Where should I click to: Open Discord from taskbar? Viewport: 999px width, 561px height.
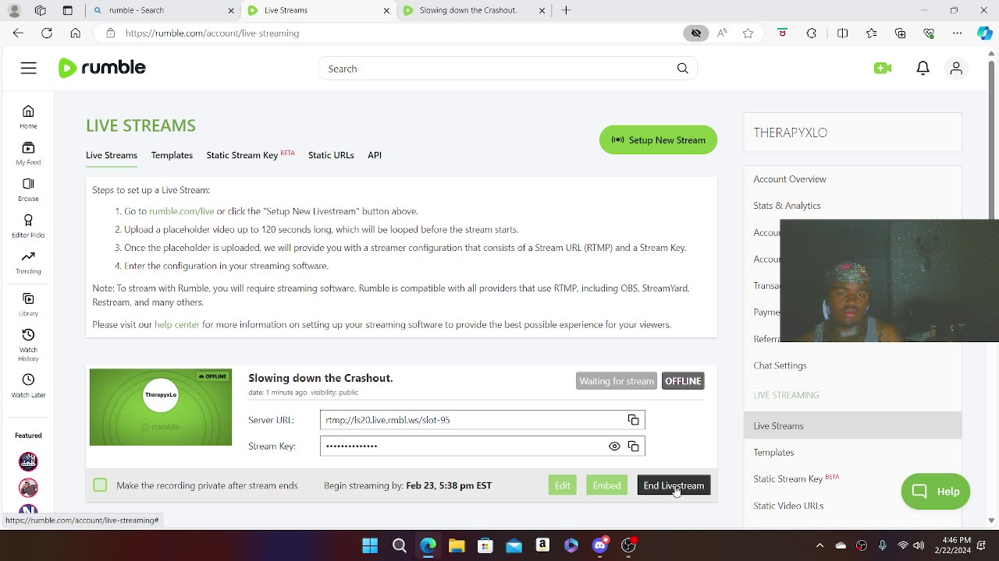[x=600, y=545]
